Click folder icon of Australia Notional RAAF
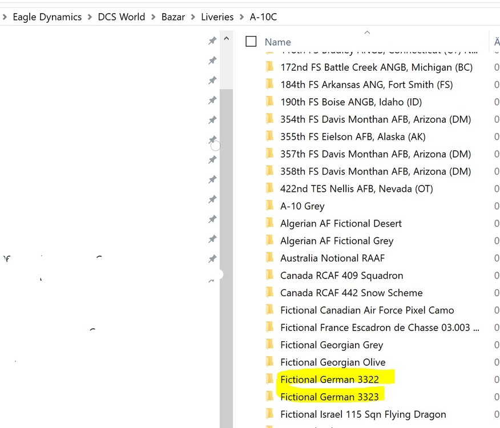 269,257
